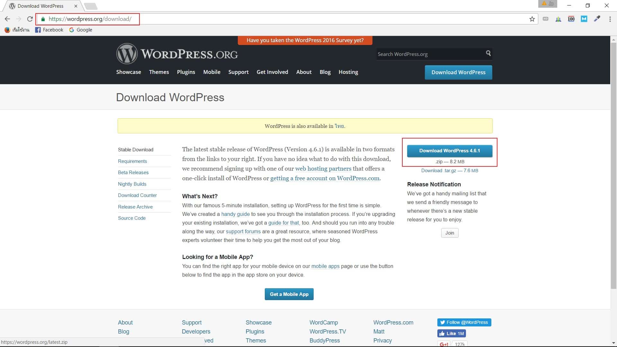Open the Requirements sidebar link
The width and height of the screenshot is (617, 347).
tap(132, 161)
